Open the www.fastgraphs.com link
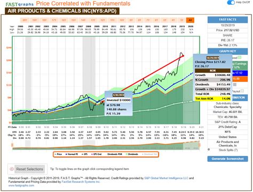The height and width of the screenshot is (192, 253). coord(21,186)
